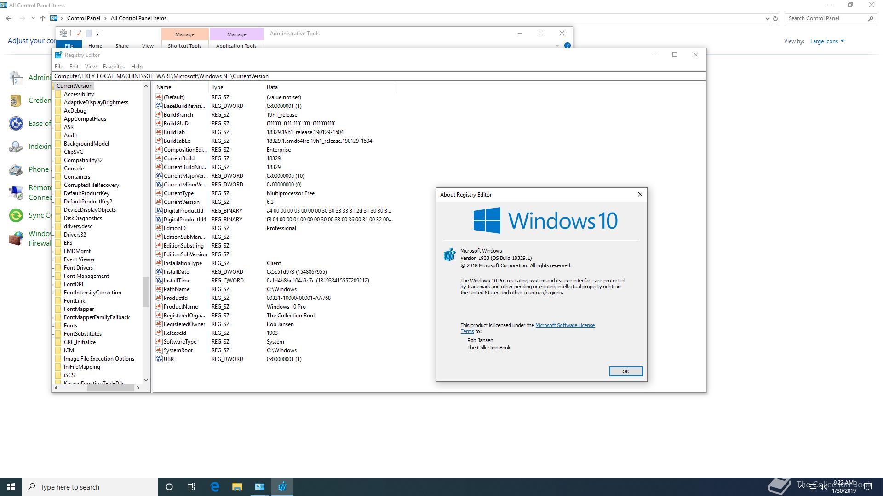Select Application Tools ribbon tab

(236, 45)
